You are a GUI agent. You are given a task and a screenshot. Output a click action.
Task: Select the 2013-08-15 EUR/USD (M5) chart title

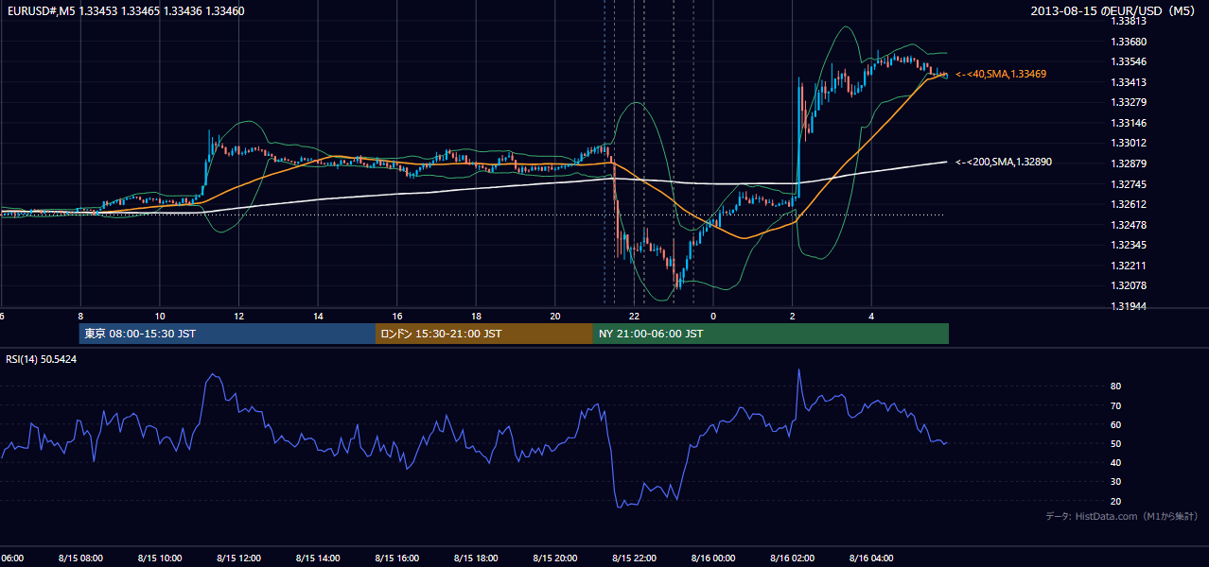point(1114,10)
